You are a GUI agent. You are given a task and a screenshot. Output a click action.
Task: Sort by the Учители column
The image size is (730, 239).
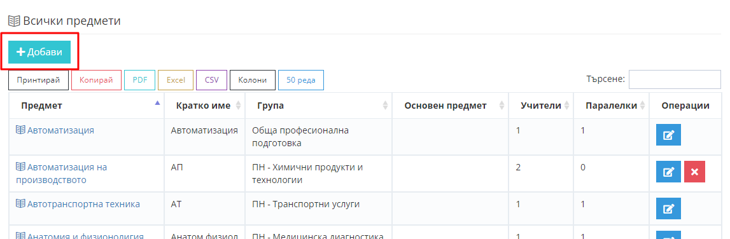coord(541,106)
